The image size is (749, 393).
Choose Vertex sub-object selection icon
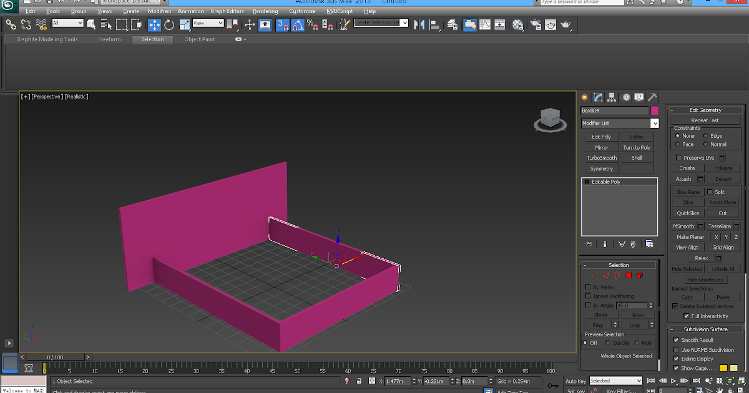(x=595, y=275)
